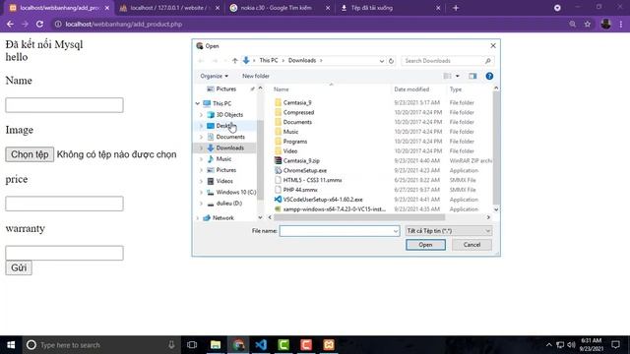Viewport: 630px width, 354px height.
Task: Click the Search Downloads box
Action: [447, 61]
